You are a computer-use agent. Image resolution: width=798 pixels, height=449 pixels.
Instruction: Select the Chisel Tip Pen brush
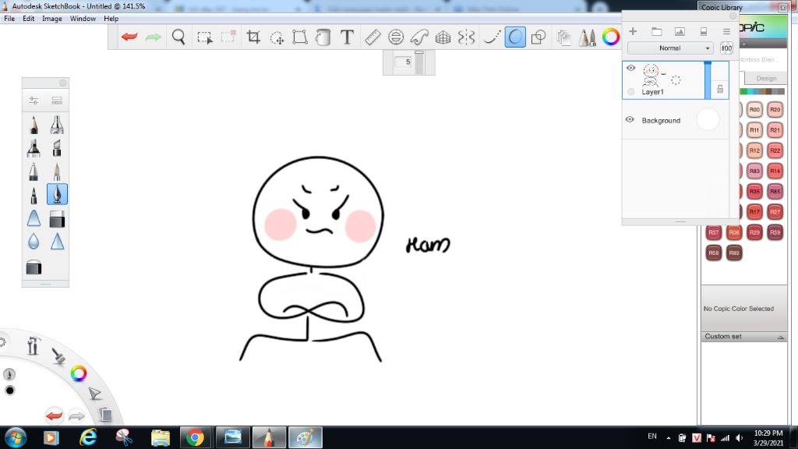click(x=57, y=148)
